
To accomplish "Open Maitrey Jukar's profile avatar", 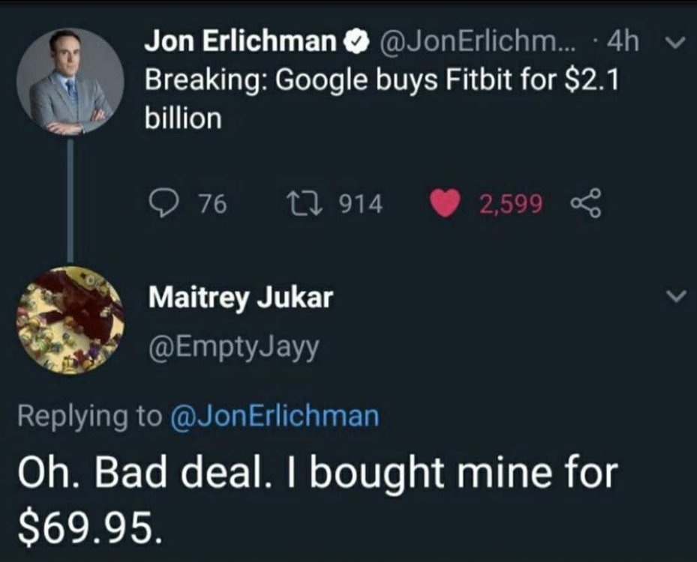I will (71, 320).
